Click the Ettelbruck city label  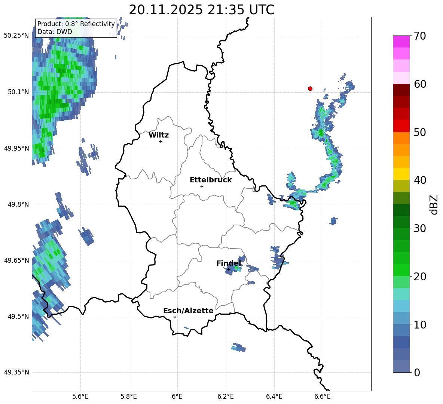tap(211, 180)
